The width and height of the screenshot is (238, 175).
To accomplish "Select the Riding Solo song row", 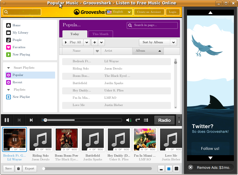I will [116, 69].
